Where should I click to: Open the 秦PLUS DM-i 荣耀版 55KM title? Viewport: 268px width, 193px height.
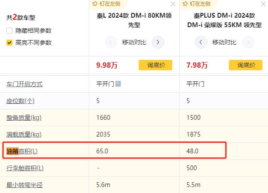point(224,21)
